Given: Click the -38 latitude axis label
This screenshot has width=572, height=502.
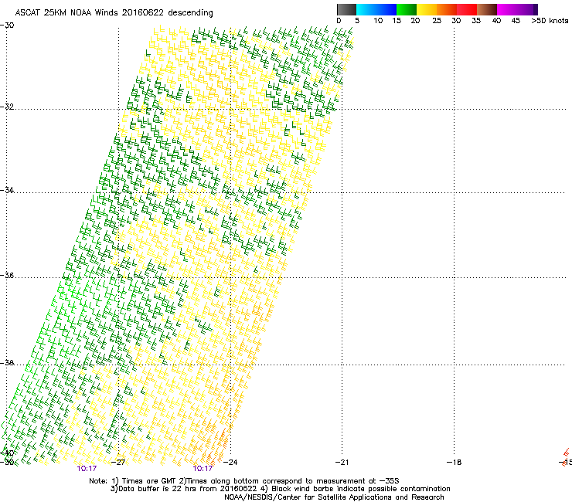Looking at the screenshot, I should click(x=7, y=363).
